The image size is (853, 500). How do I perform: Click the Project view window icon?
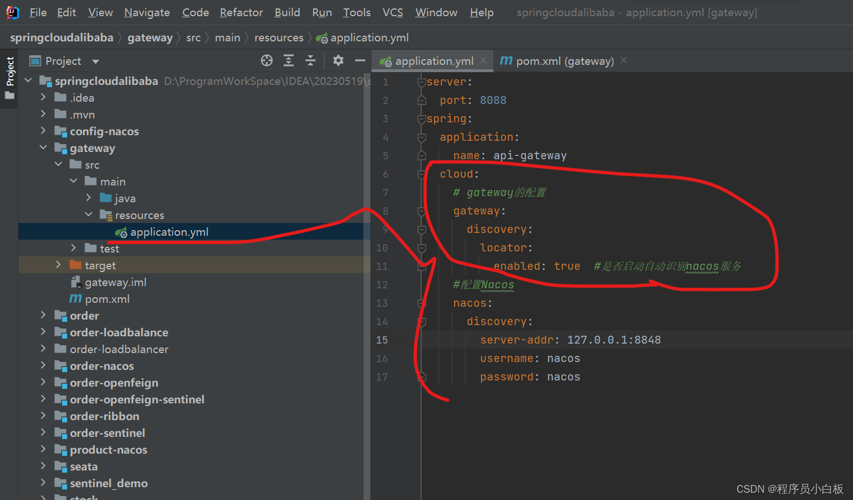click(x=35, y=60)
